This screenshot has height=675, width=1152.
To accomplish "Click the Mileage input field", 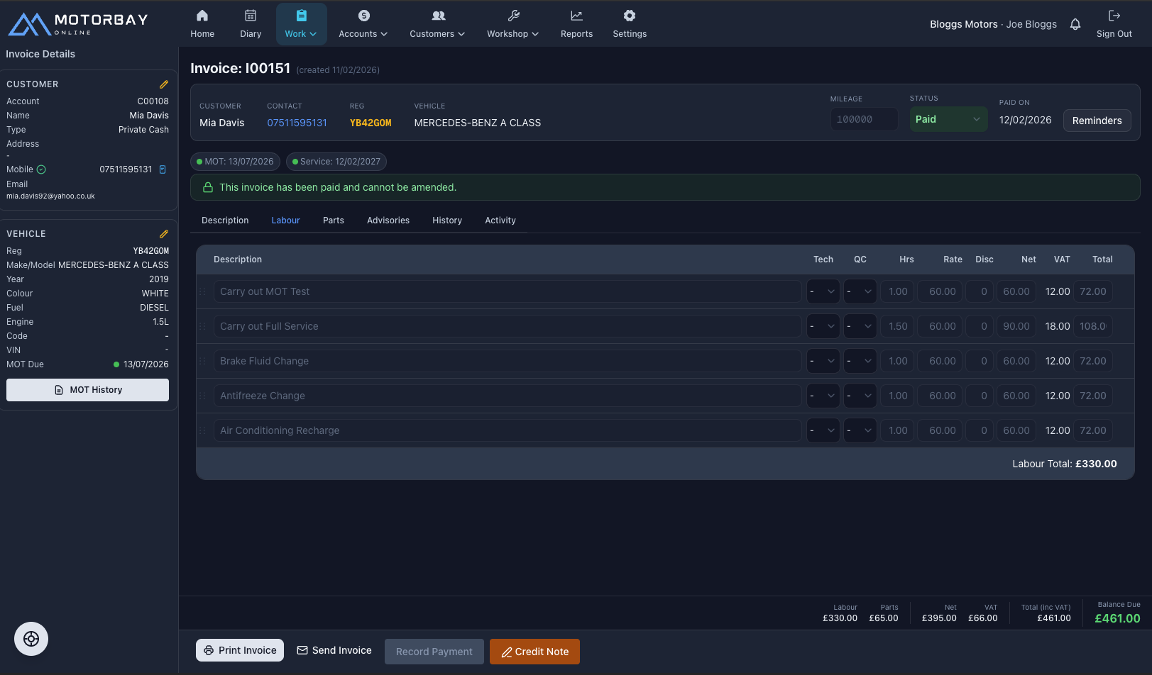I will tap(863, 118).
